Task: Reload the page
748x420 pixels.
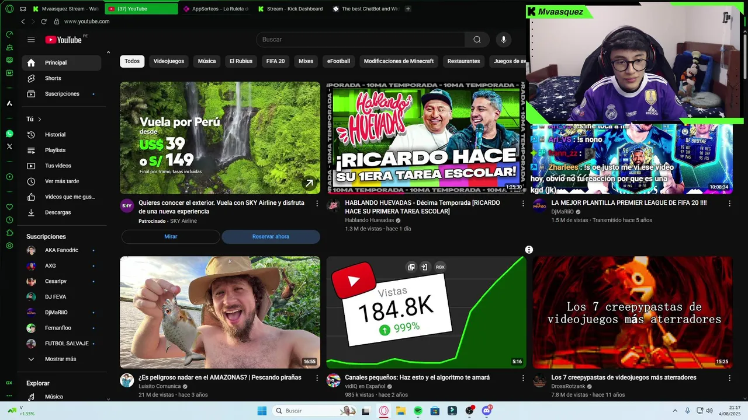Action: point(44,22)
